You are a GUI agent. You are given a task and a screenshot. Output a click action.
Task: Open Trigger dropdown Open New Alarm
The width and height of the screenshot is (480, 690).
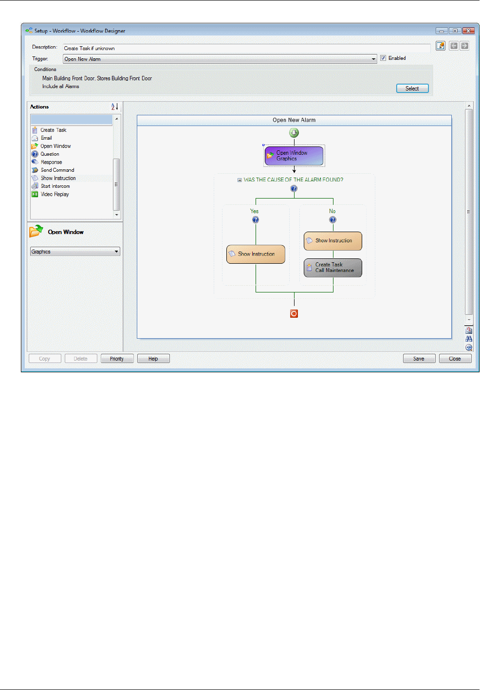(220, 59)
